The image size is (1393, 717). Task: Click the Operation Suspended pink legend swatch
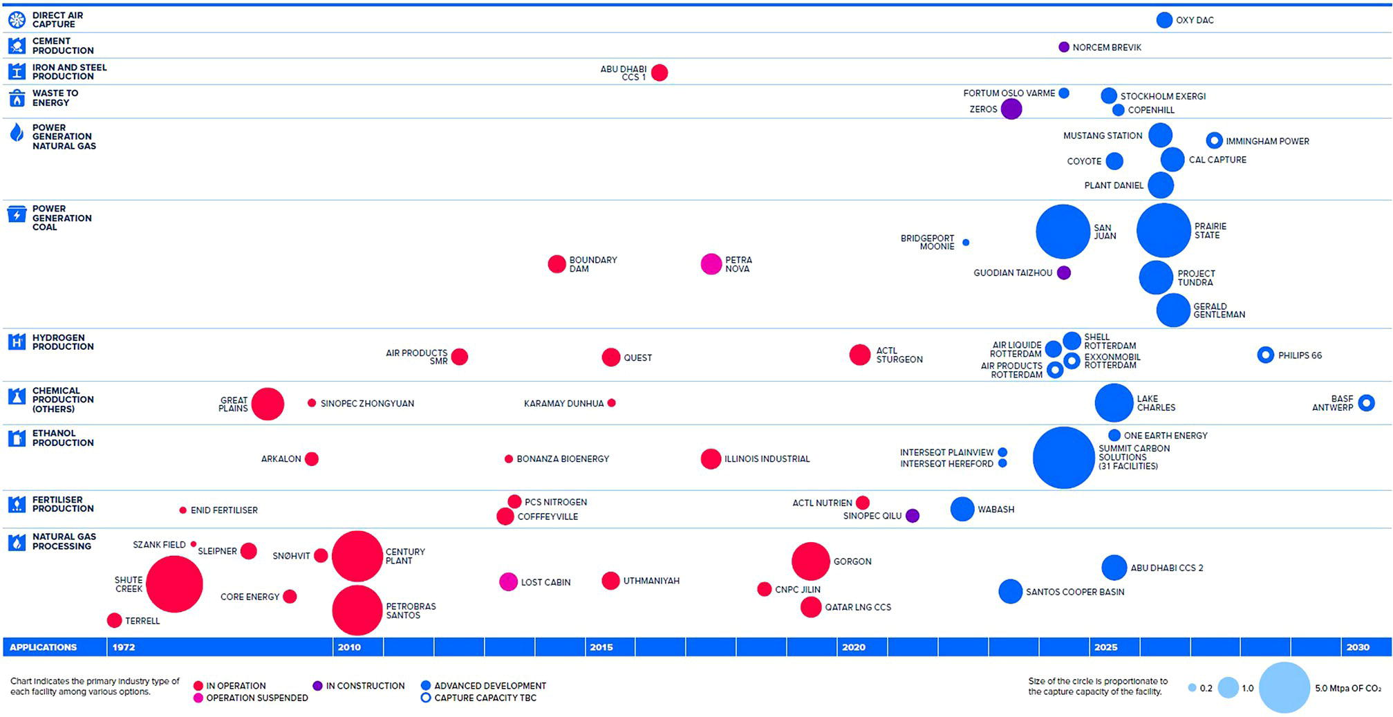[x=198, y=698]
